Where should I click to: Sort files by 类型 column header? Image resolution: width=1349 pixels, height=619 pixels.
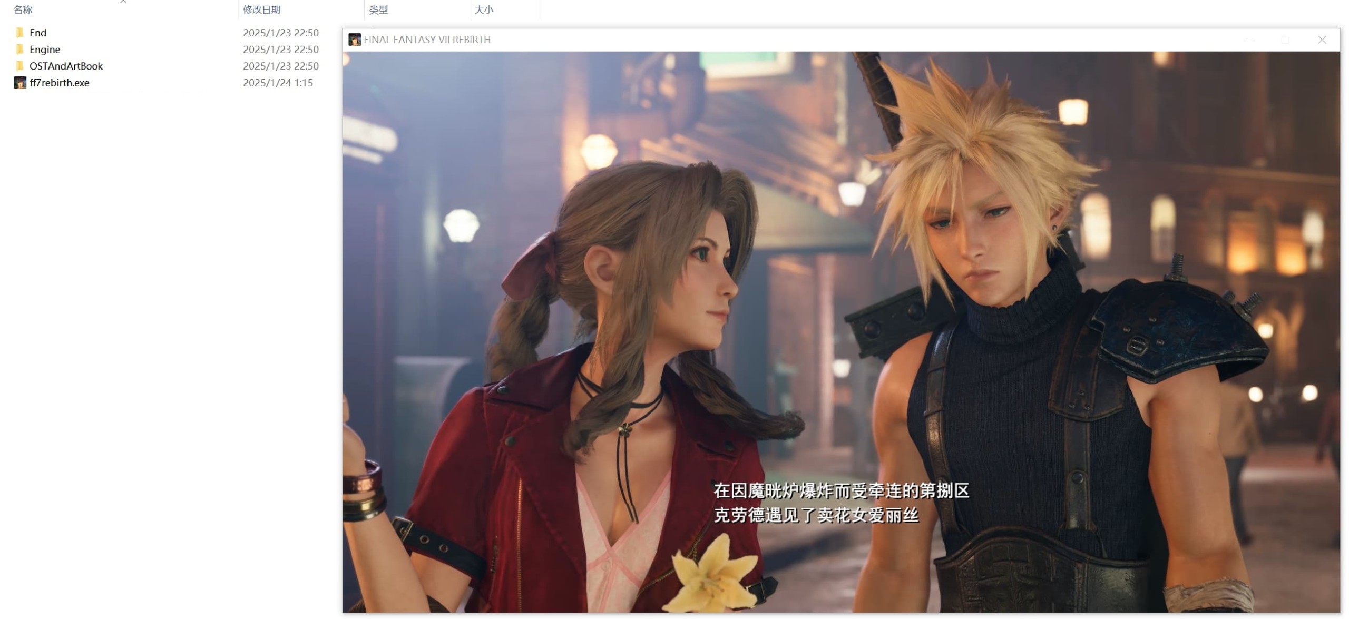pos(378,9)
